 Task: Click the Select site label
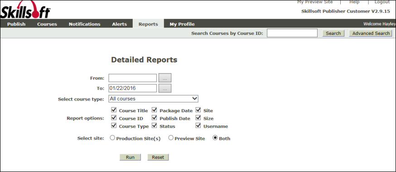(91, 138)
